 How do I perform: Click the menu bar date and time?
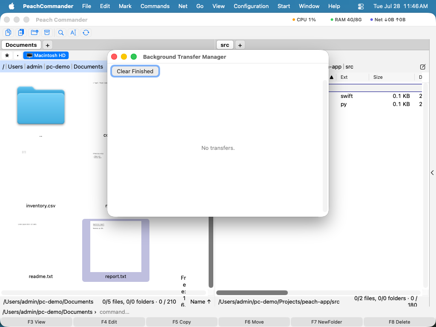click(400, 6)
